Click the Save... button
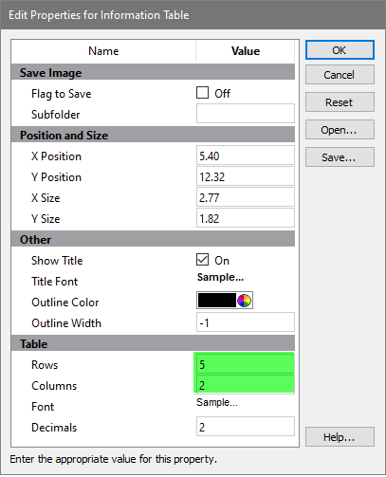386x477 pixels. [340, 157]
